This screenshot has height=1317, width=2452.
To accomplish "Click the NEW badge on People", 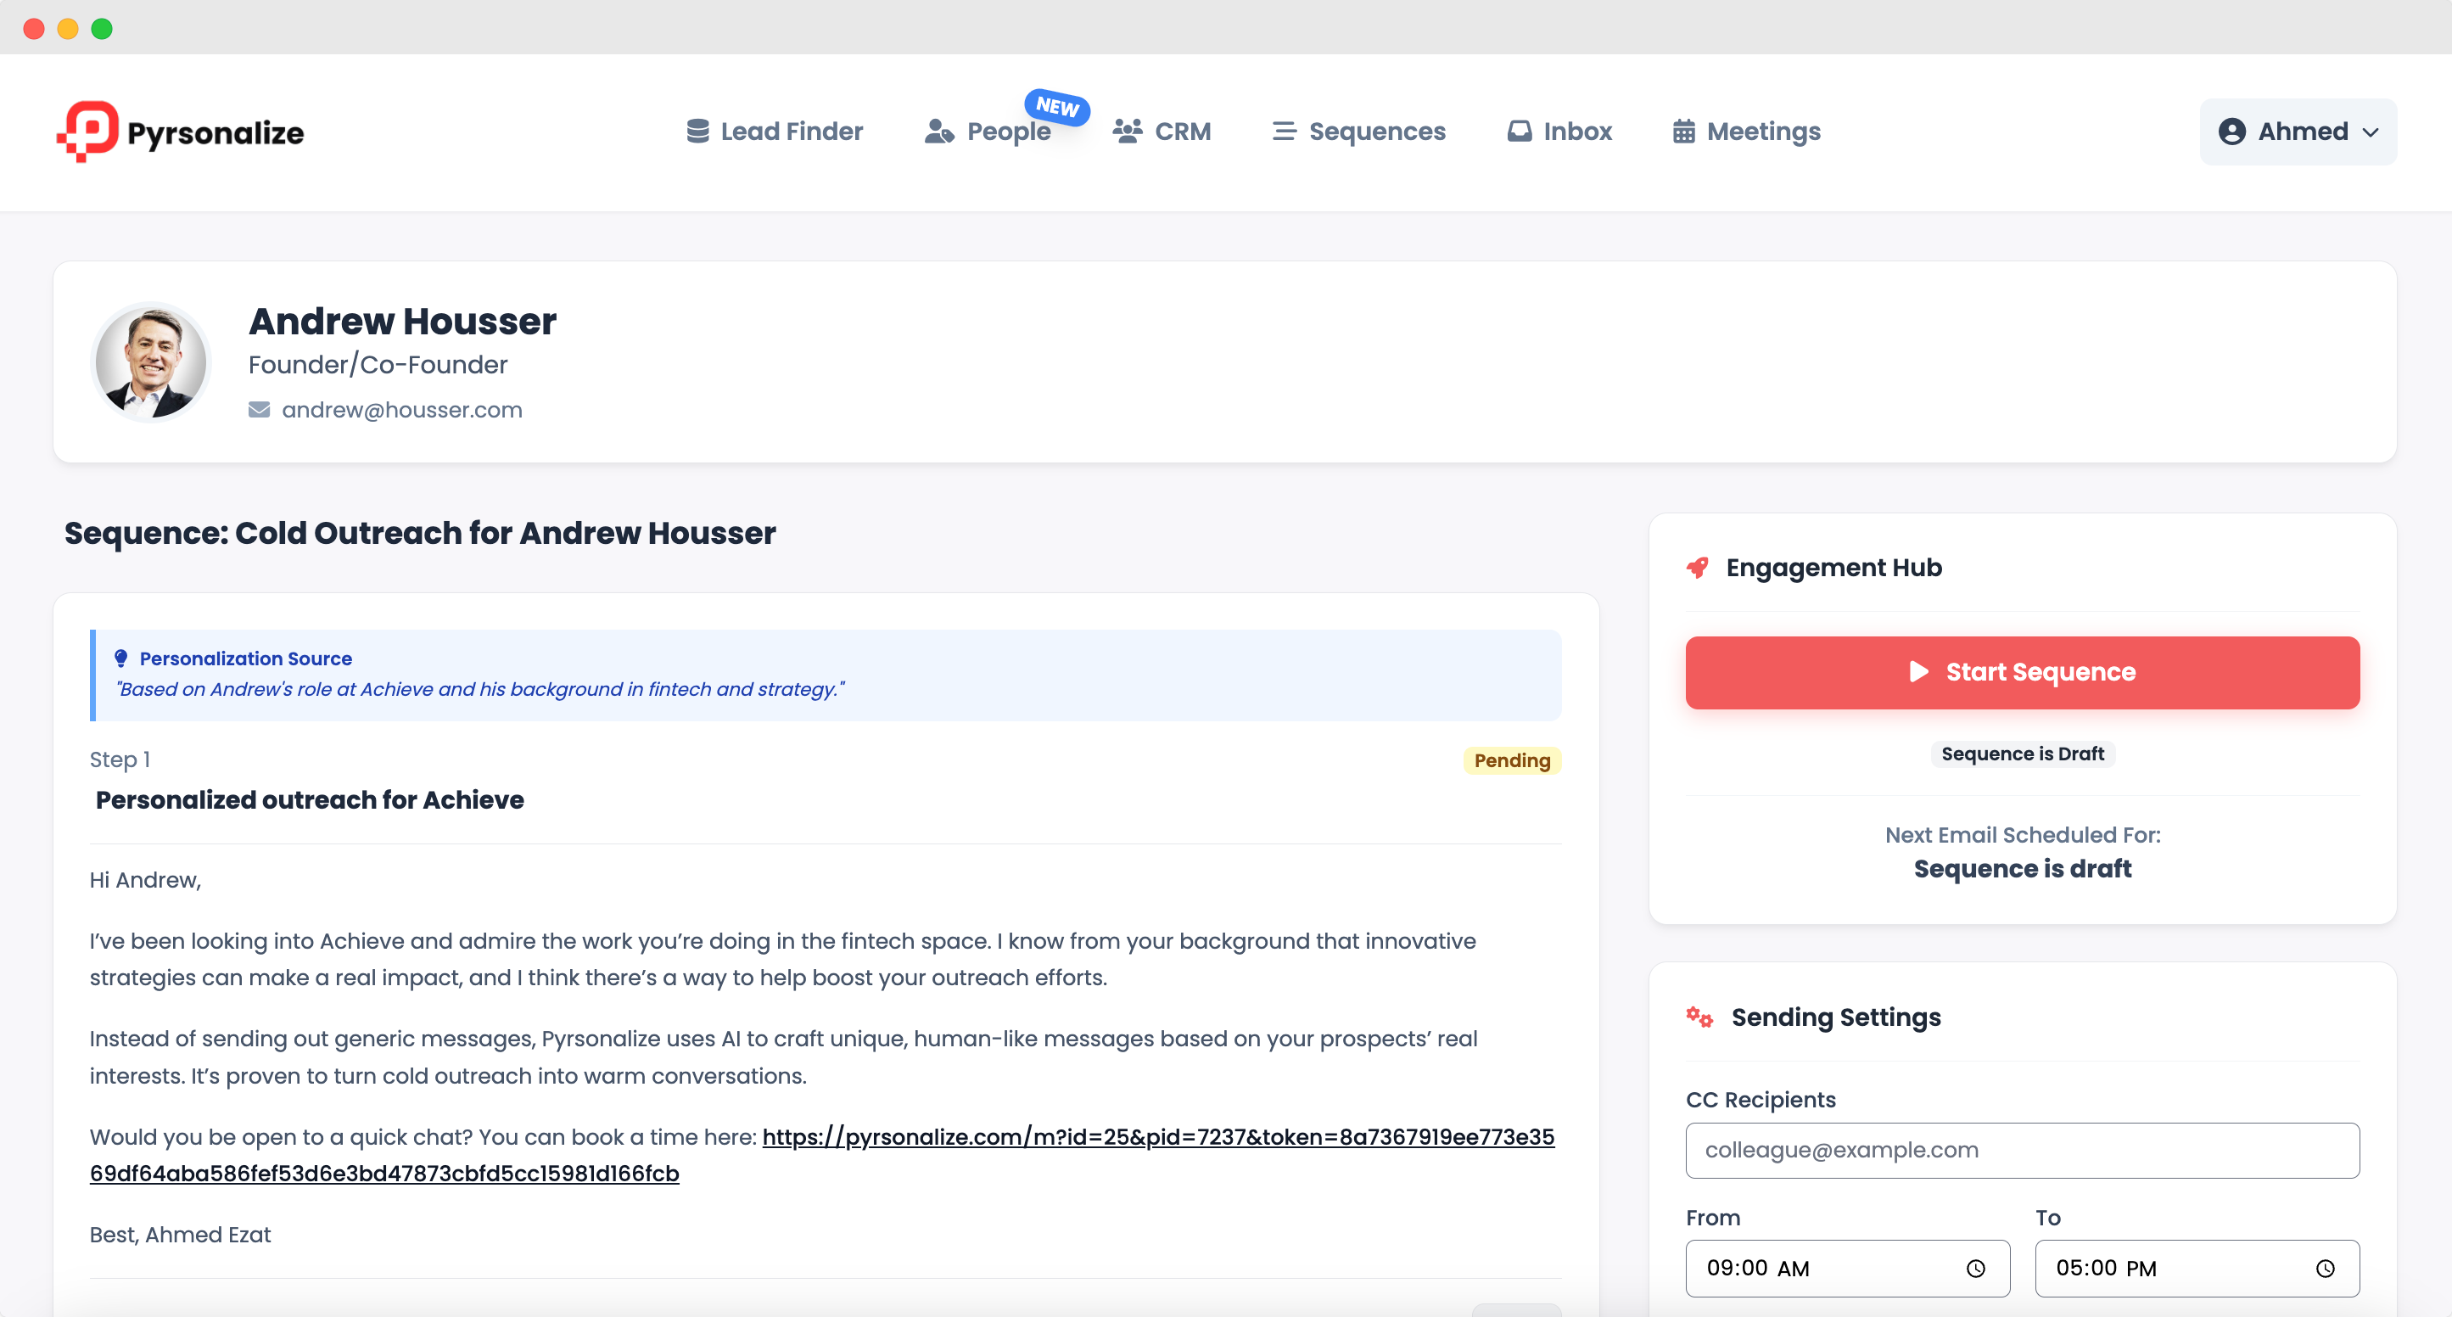I will point(1057,106).
